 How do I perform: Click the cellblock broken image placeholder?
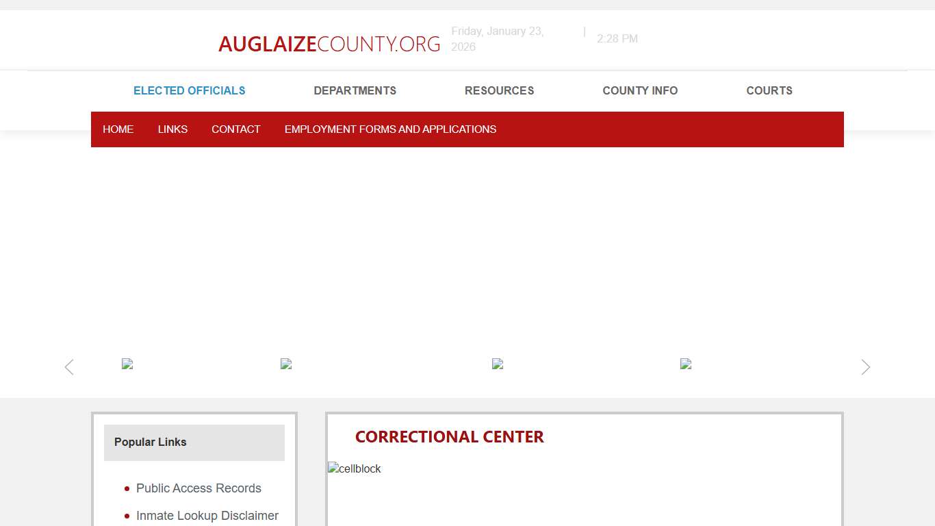[354, 468]
